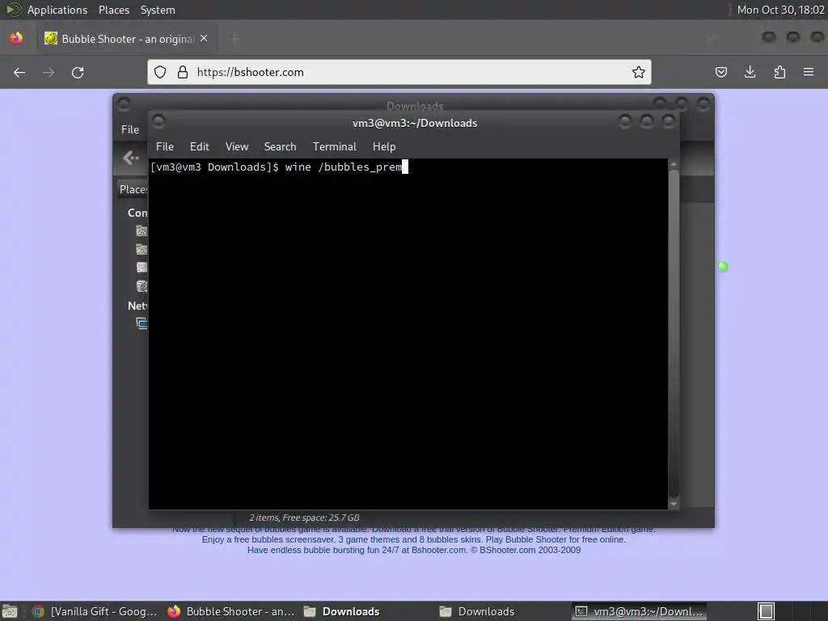The image size is (828, 621).
Task: Click the Firefox logo icon in tab bar
Action: coord(16,38)
